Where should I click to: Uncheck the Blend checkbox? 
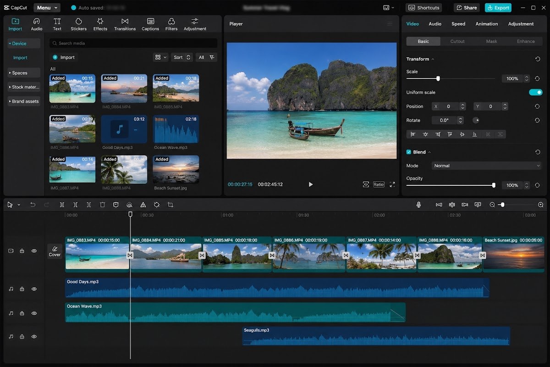click(409, 152)
